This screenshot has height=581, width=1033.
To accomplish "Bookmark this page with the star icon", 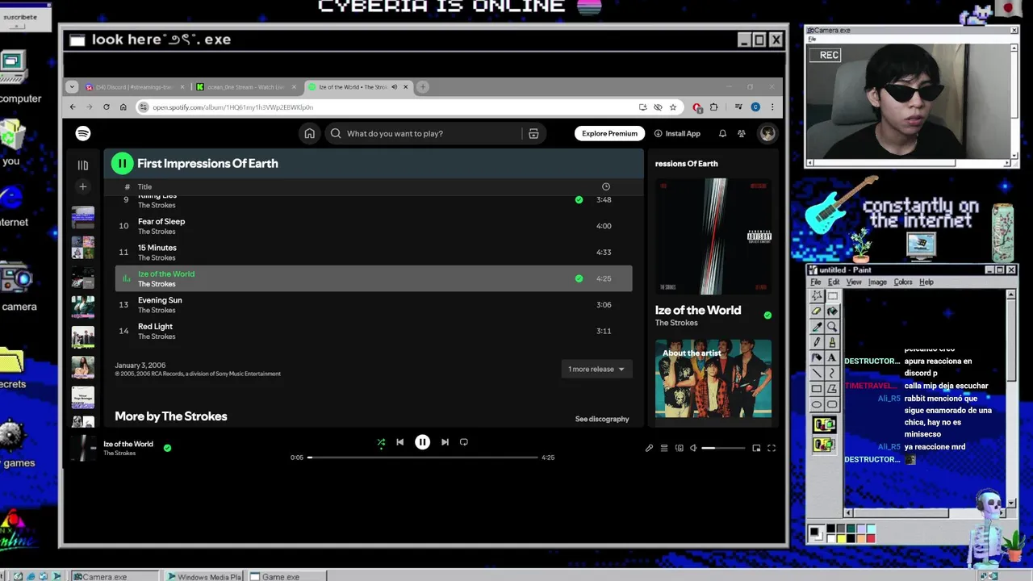I will [672, 107].
